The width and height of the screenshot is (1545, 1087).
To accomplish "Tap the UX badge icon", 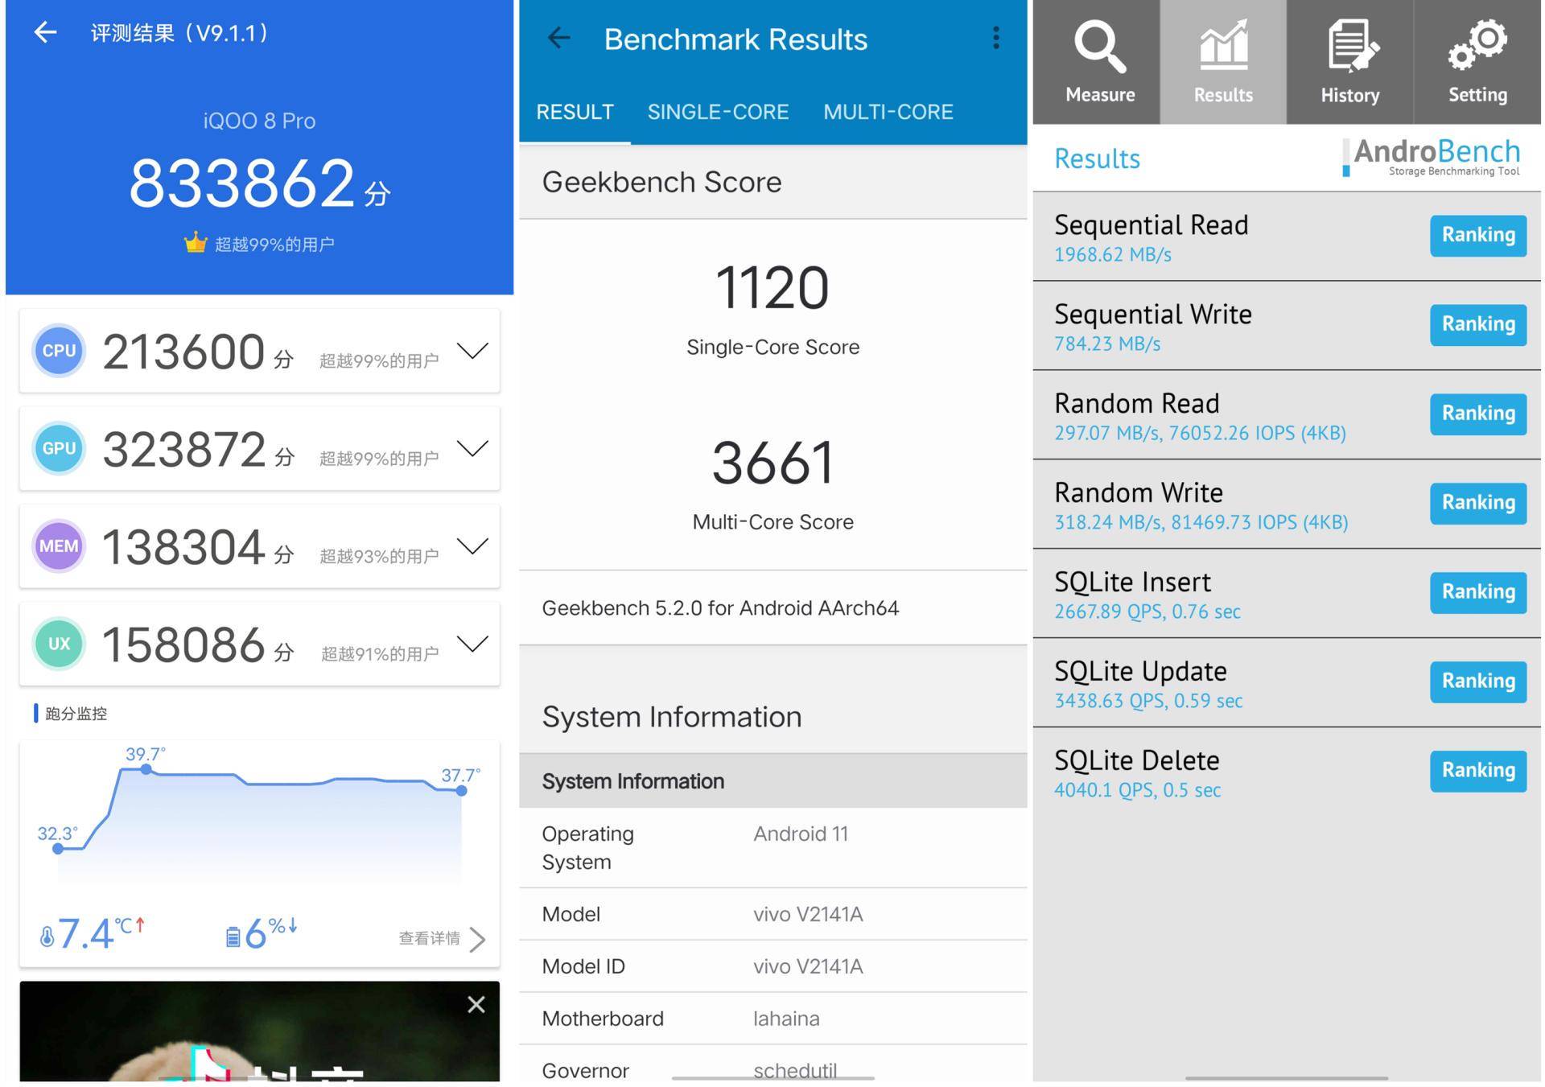I will 59,644.
